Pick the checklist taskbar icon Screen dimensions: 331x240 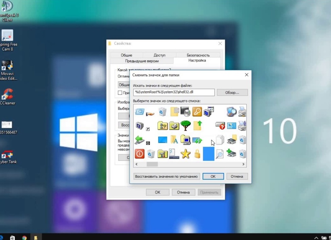174,154
